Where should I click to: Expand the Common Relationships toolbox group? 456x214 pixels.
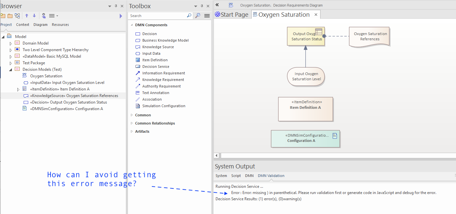coord(132,123)
